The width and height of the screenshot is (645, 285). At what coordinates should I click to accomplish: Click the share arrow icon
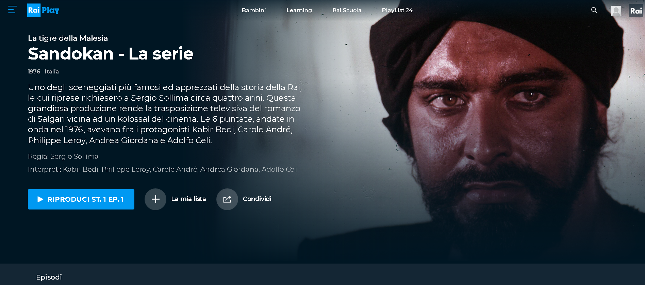point(227,199)
